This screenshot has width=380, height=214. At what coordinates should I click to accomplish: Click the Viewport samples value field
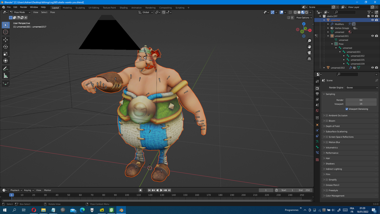pyautogui.click(x=361, y=104)
